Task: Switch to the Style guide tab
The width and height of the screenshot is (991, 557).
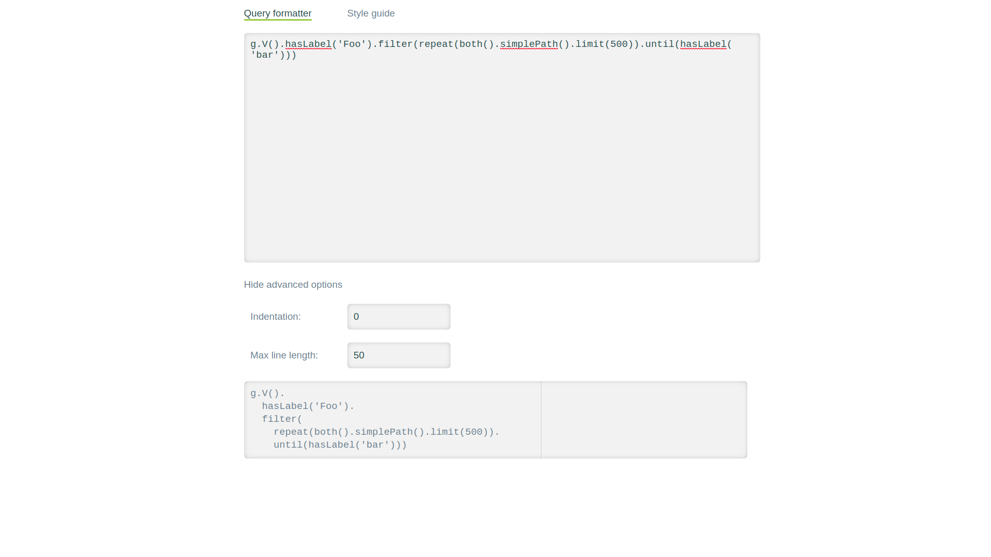Action: point(371,13)
